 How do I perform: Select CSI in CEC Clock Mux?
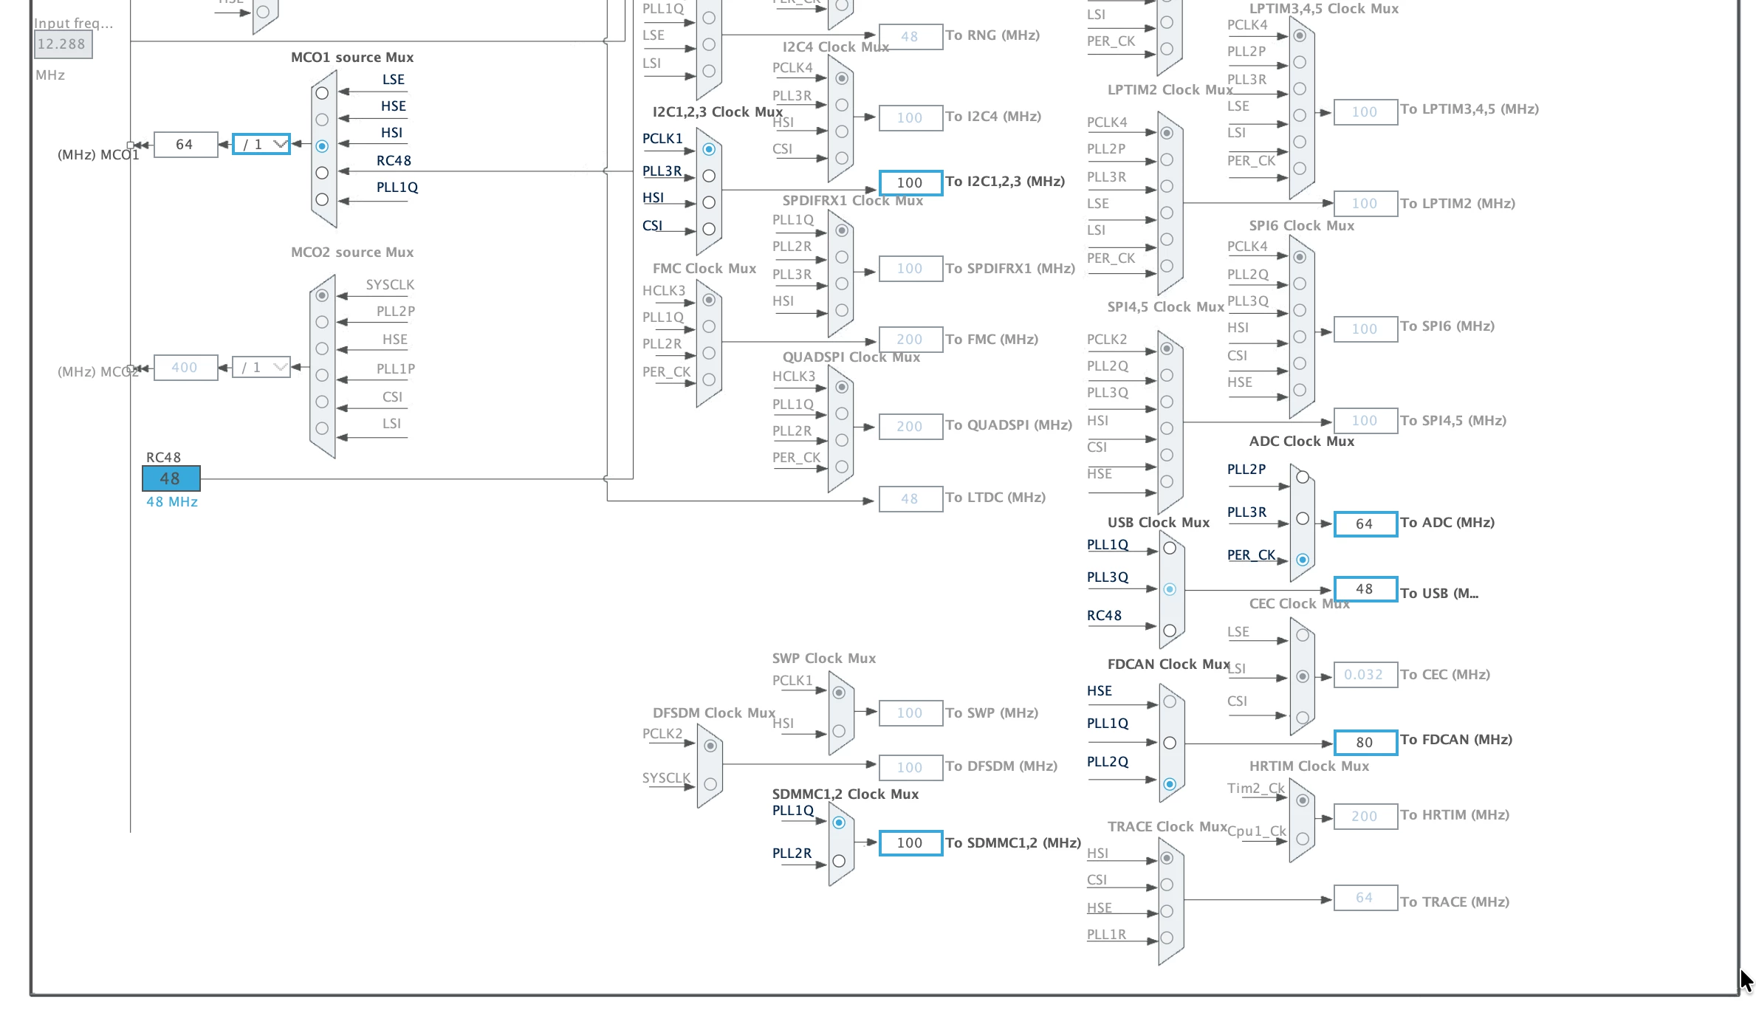1303,718
